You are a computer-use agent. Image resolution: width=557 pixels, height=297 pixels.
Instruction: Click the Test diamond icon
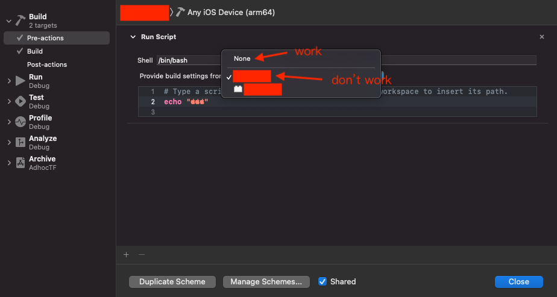pyautogui.click(x=20, y=101)
